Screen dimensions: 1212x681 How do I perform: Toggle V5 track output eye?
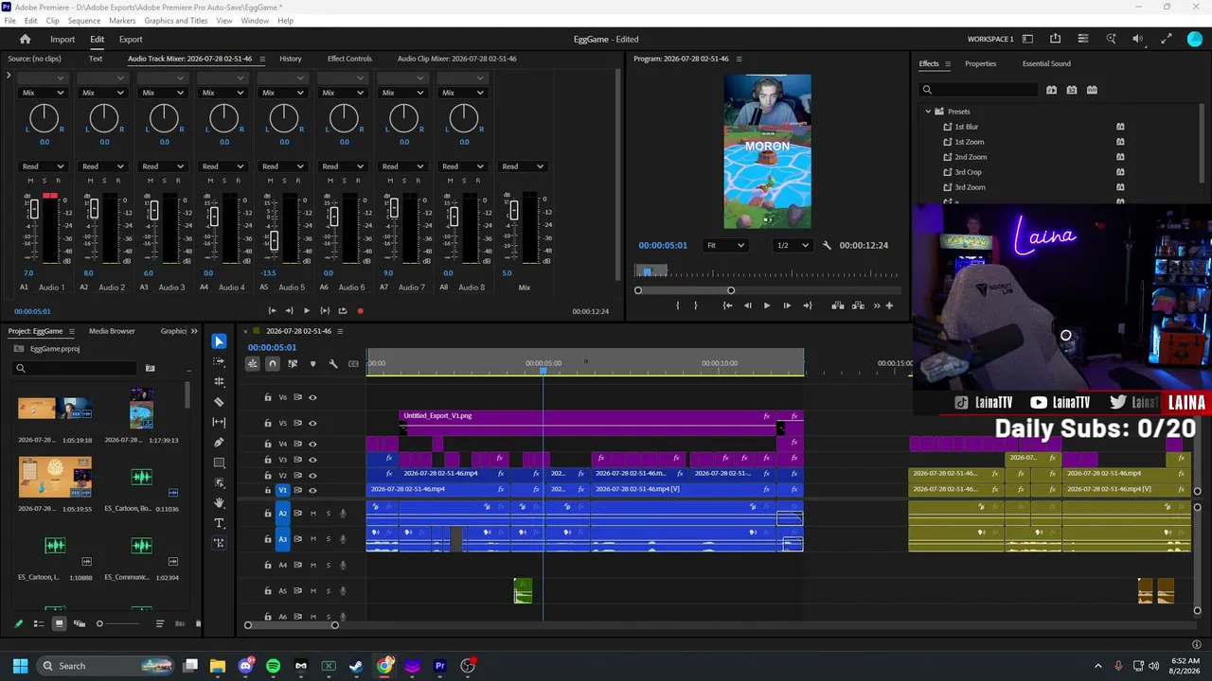point(312,423)
